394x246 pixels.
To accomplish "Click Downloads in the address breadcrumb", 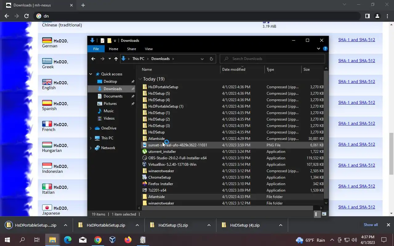I will (x=160, y=59).
